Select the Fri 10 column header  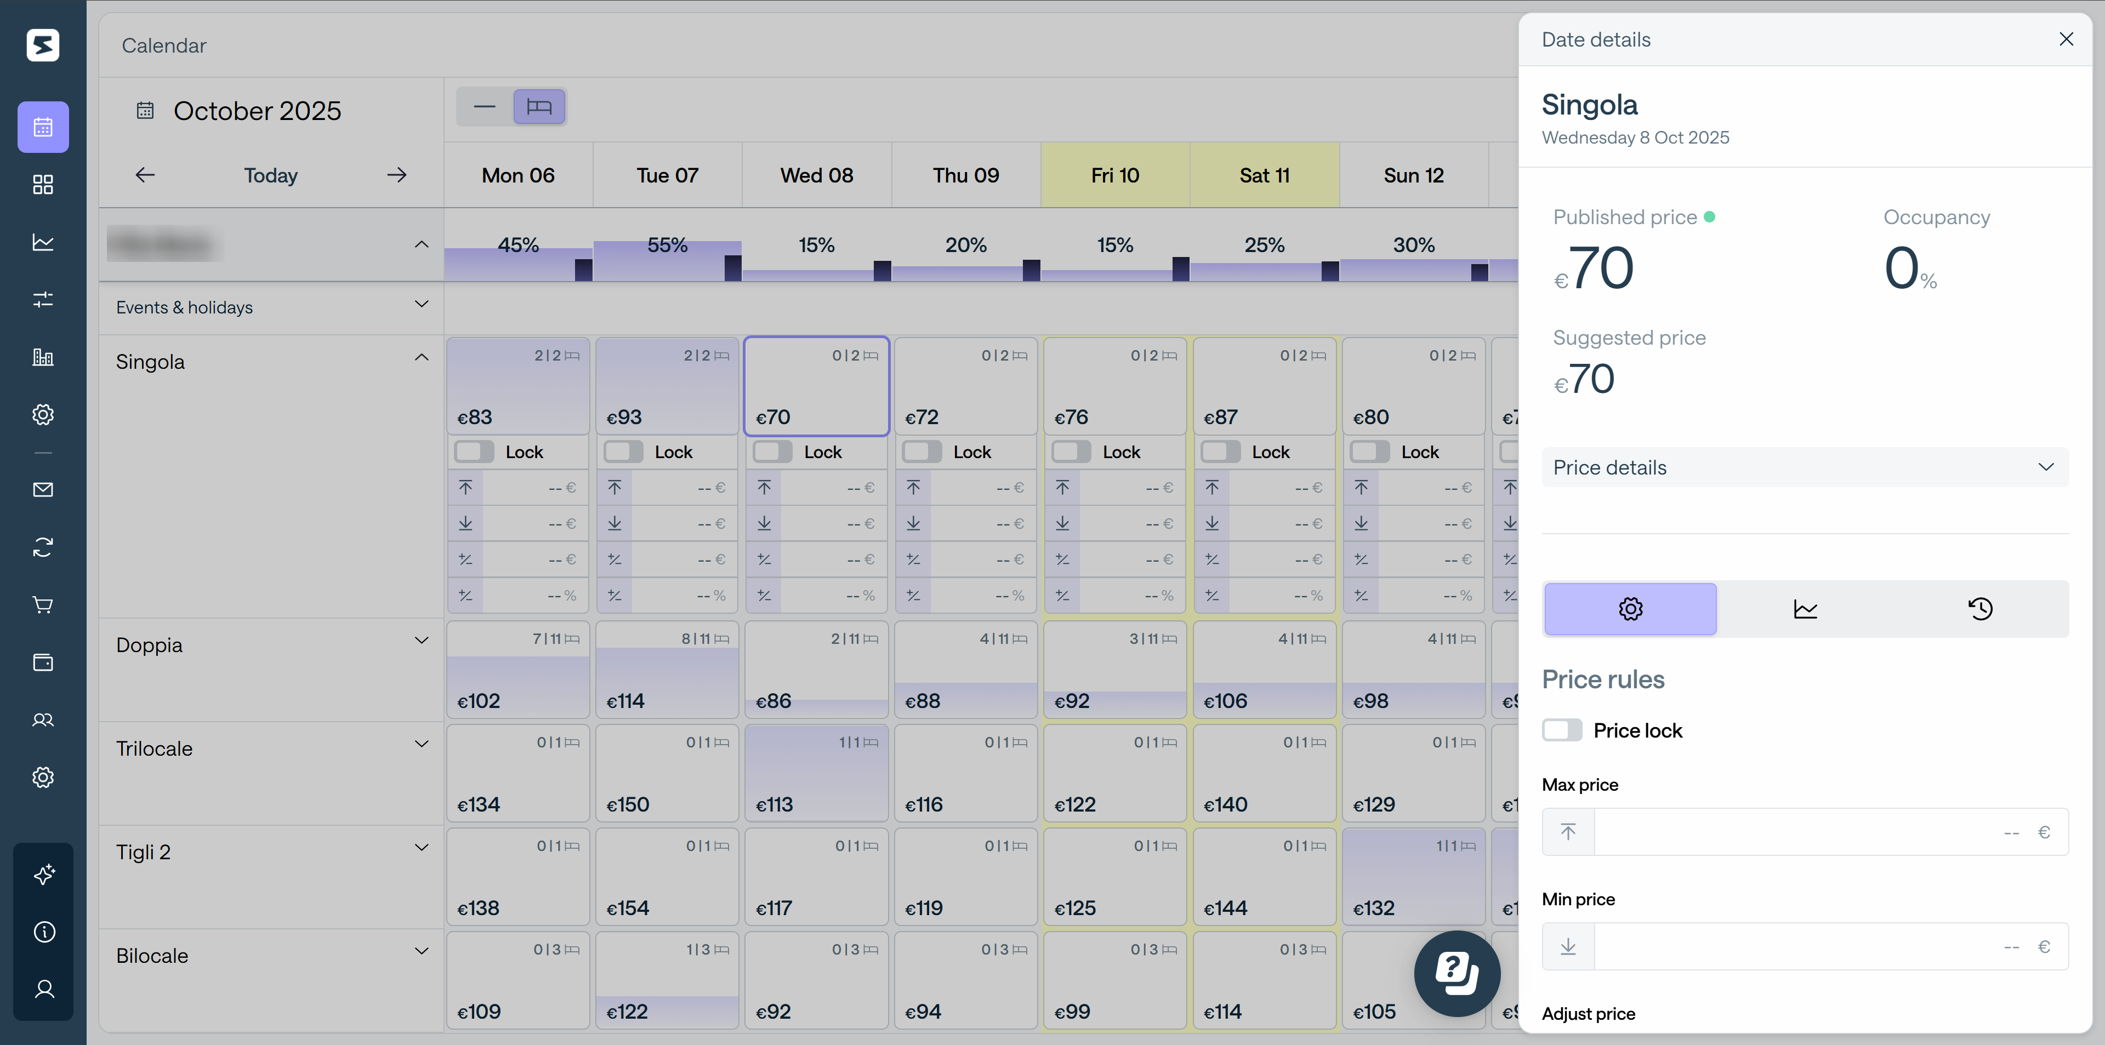1114,175
